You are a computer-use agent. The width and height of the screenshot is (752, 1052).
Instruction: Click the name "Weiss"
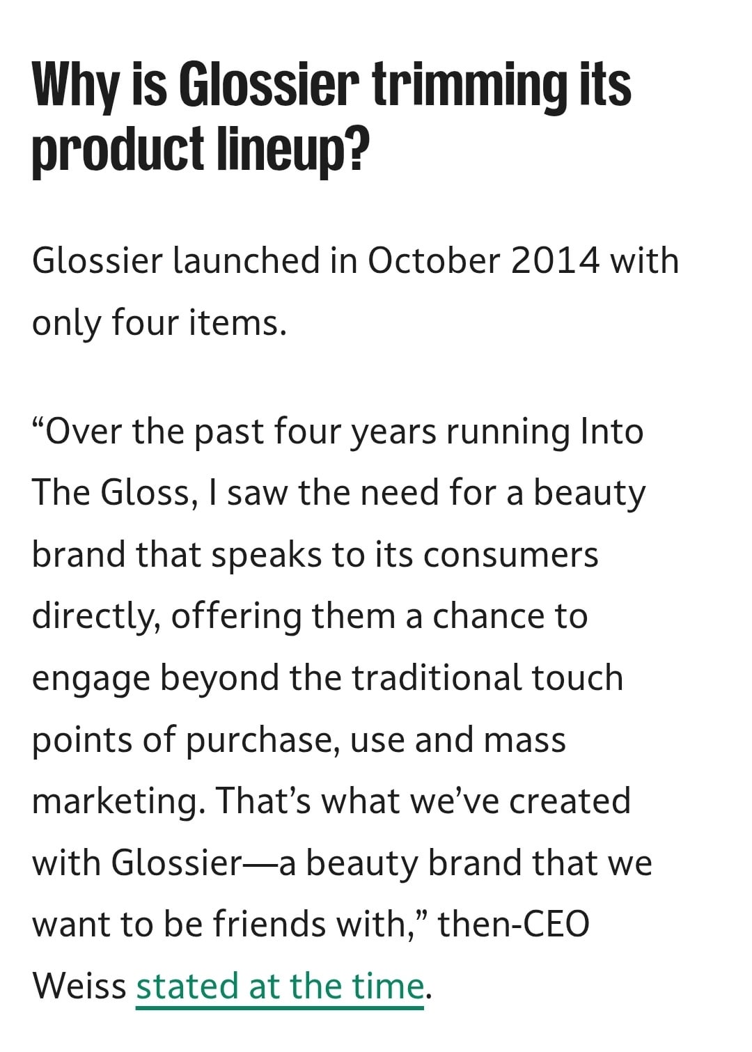[79, 986]
